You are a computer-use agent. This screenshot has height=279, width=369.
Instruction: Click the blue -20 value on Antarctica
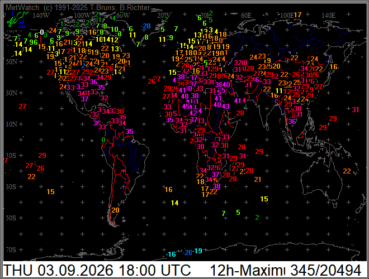[x=187, y=253]
